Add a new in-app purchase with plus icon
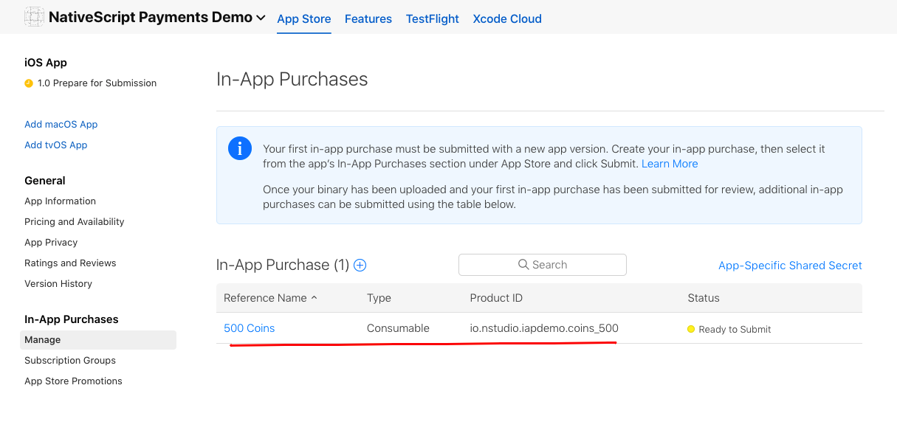 360,266
